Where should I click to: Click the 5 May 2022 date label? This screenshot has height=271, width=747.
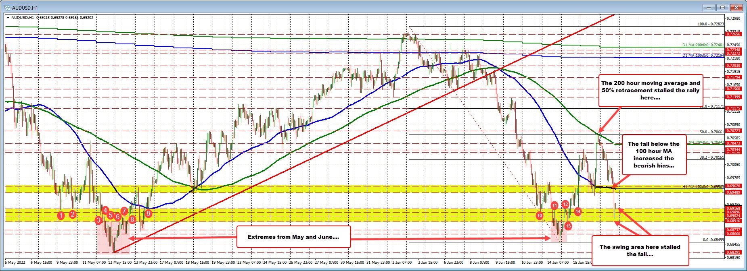[15, 262]
